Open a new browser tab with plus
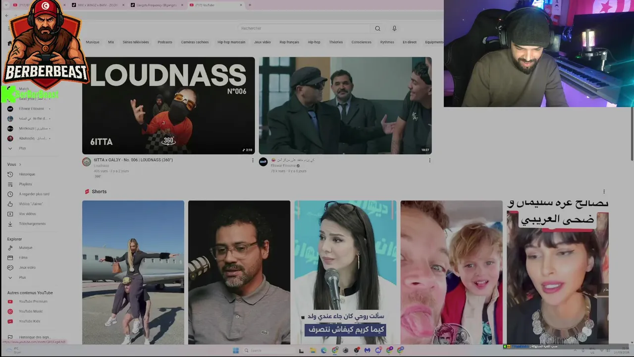The image size is (634, 357). click(250, 5)
